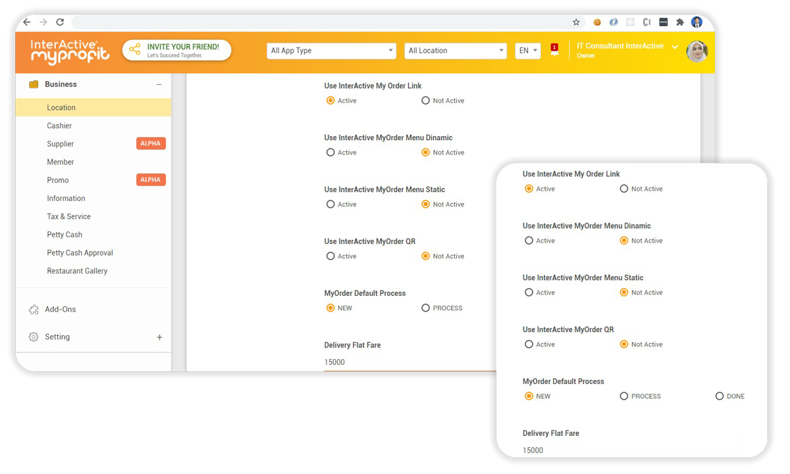Click the notification bell icon
The image size is (790, 474).
[x=554, y=50]
